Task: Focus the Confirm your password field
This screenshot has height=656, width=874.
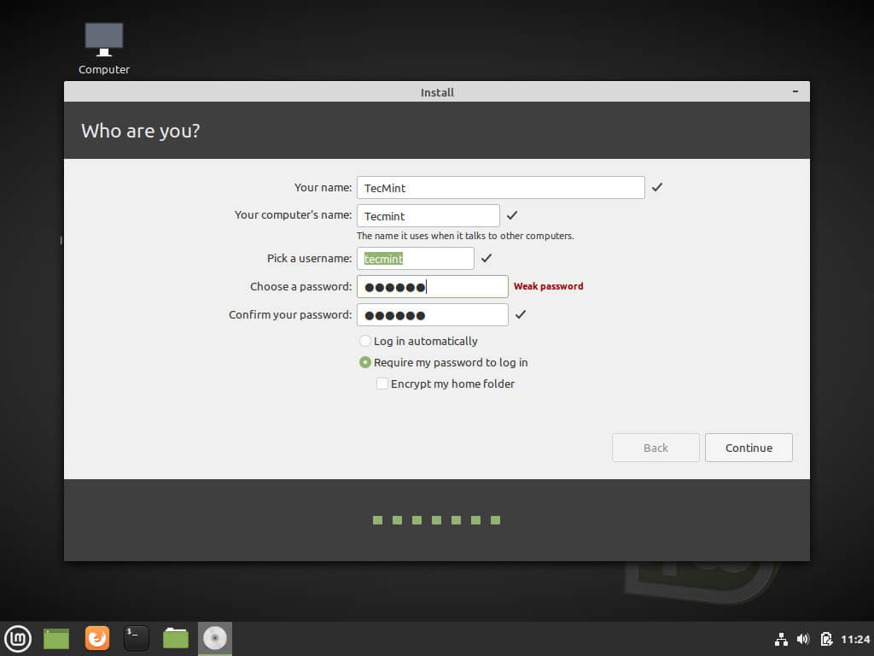Action: pyautogui.click(x=433, y=315)
